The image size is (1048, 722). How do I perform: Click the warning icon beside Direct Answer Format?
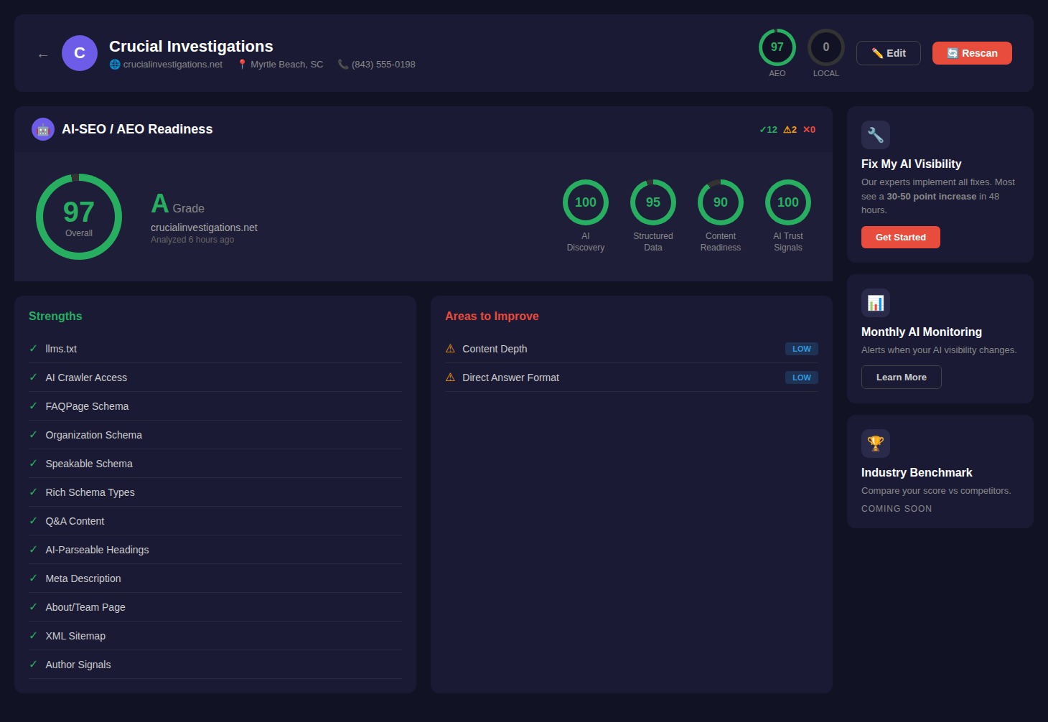click(x=450, y=378)
